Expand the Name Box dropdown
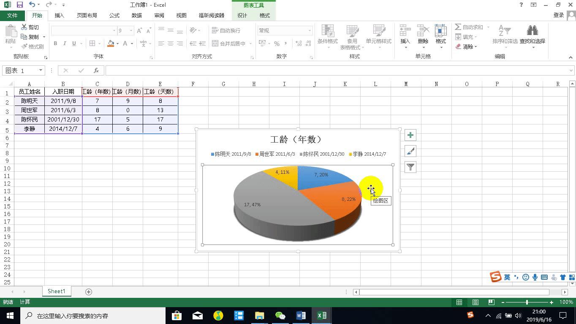Screen dimensions: 576x324 pyautogui.click(x=41, y=70)
